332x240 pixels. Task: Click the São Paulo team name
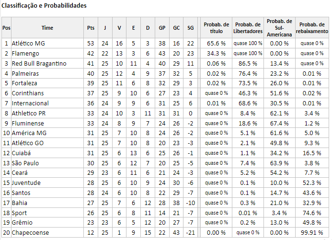point(25,163)
